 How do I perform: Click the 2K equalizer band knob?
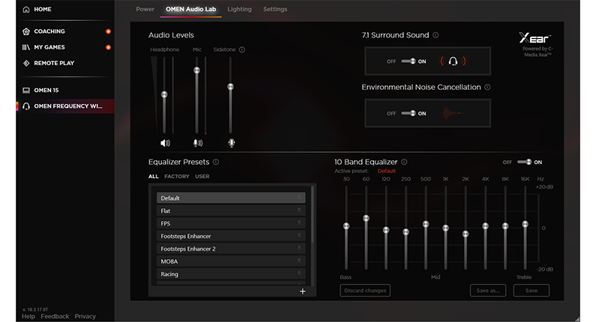[466, 234]
